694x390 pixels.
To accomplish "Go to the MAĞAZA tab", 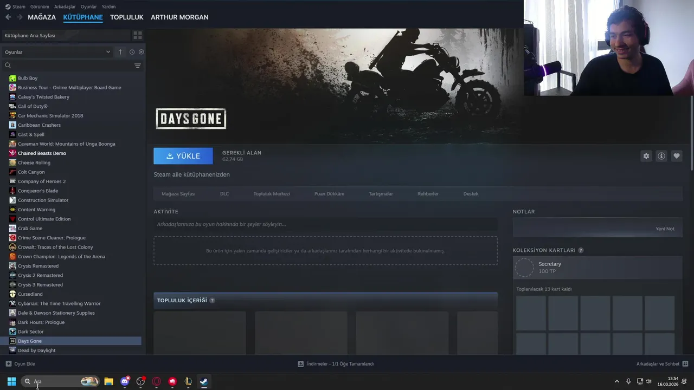I will point(42,17).
